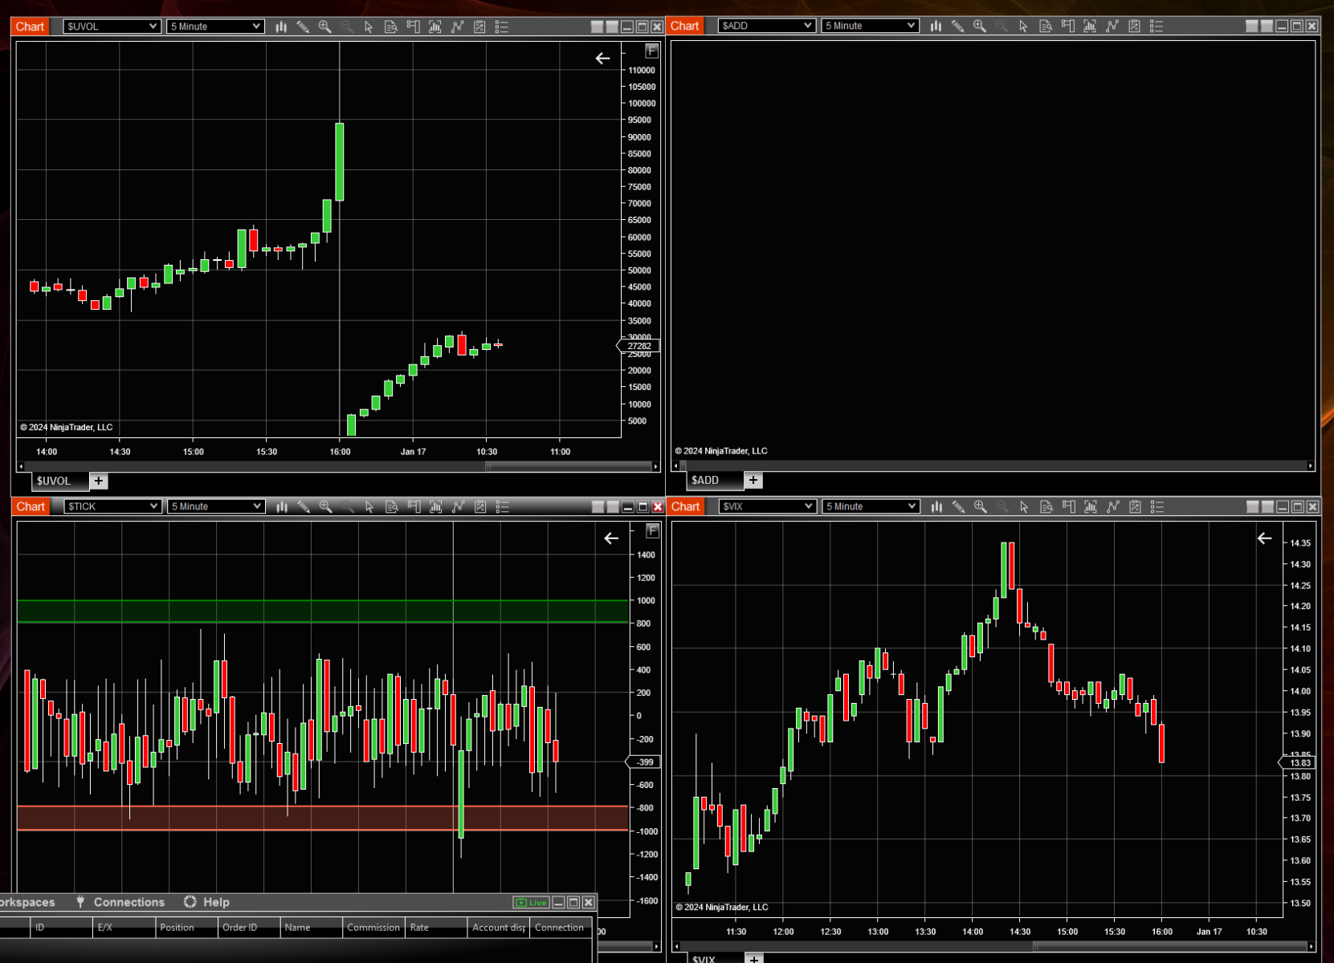Open properties list icon in $UVOL chart
This screenshot has width=1334, height=963.
[x=502, y=26]
